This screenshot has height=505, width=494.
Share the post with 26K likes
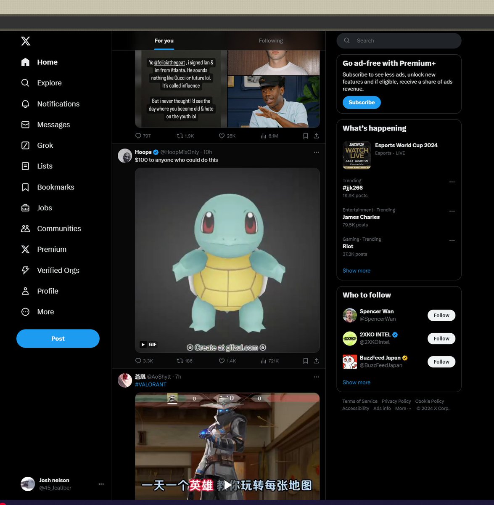pos(316,136)
